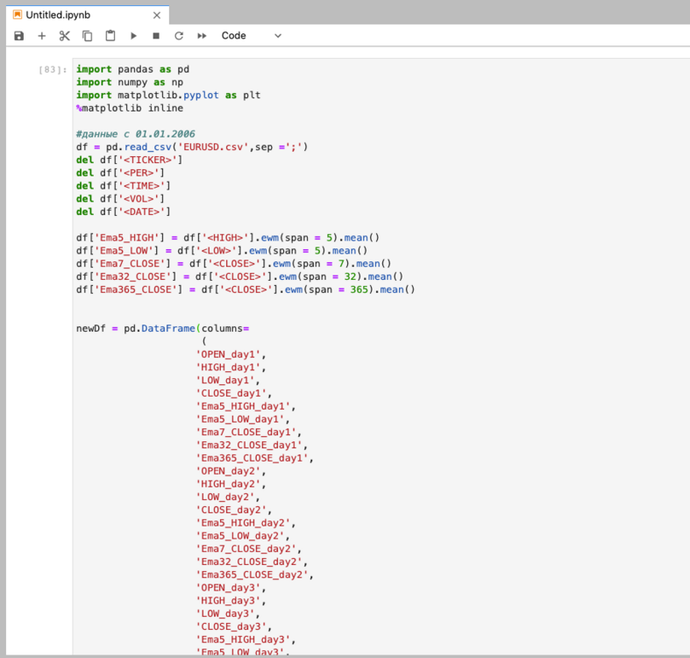Screen dimensions: 690x658
Task: Restart the kernel with the circular arrow icon
Action: pos(179,36)
